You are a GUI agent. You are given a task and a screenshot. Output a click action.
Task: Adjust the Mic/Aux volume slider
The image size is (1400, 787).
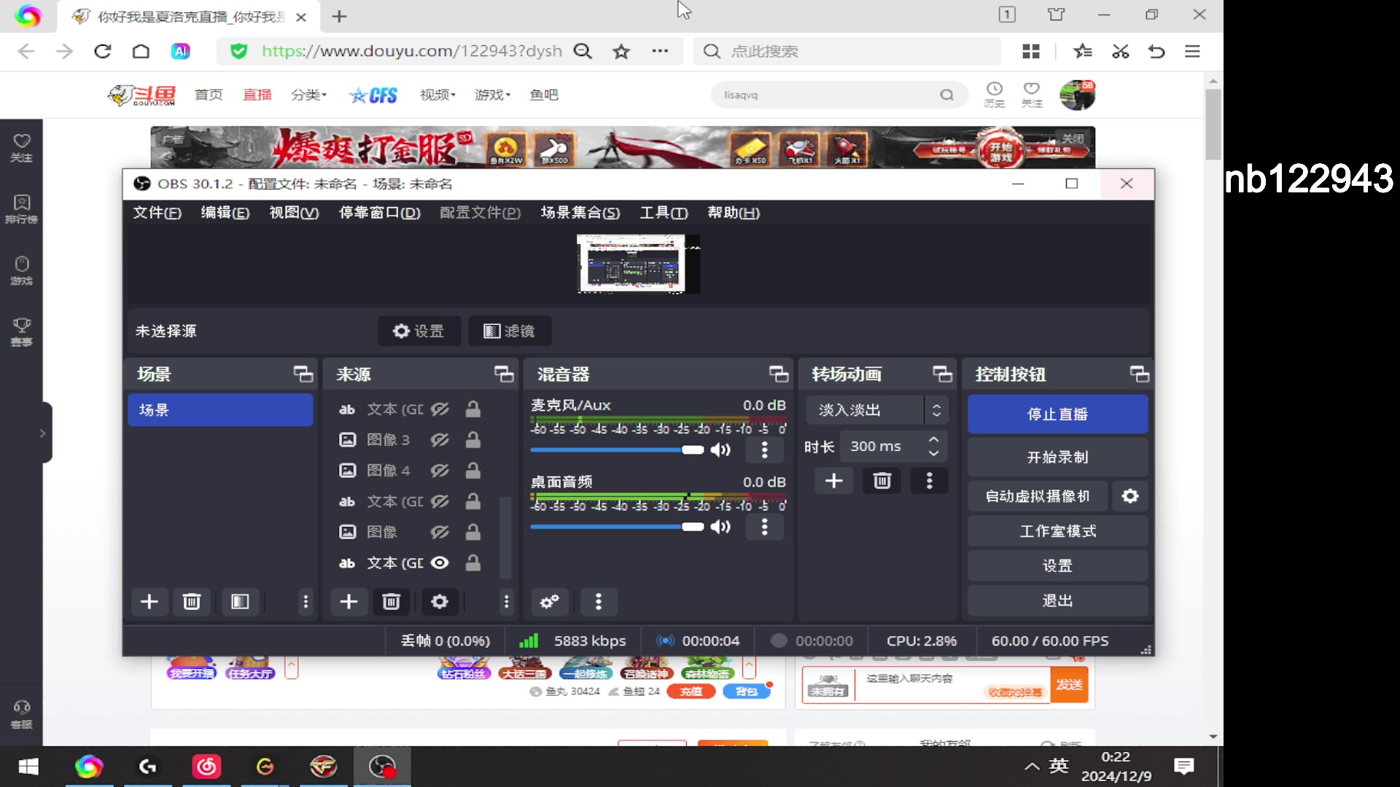pyautogui.click(x=617, y=450)
